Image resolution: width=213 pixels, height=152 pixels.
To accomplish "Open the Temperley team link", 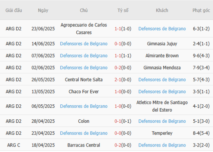I will tap(162, 133).
